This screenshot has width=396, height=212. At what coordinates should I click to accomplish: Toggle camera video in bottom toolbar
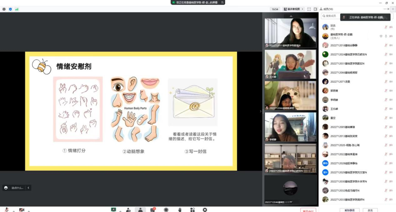click(x=22, y=210)
